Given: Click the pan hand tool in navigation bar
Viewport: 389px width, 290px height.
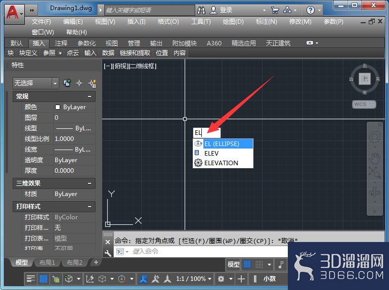Looking at the screenshot, I should click(x=374, y=158).
